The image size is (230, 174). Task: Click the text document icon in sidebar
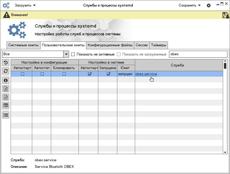[6, 89]
